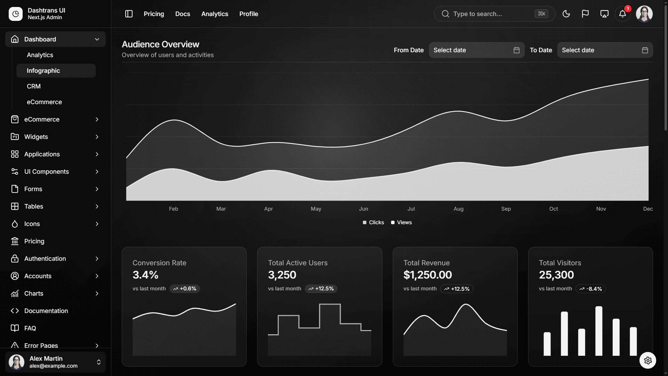Click the Charts graph icon
668x376 pixels.
(x=15, y=293)
